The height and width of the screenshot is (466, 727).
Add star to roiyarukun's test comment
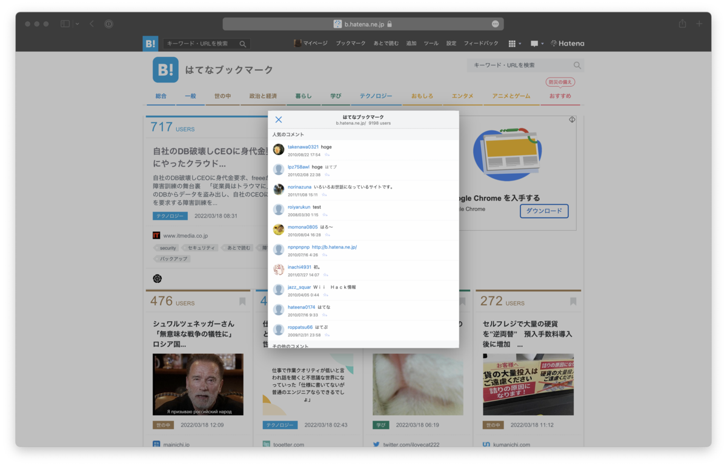click(x=325, y=215)
